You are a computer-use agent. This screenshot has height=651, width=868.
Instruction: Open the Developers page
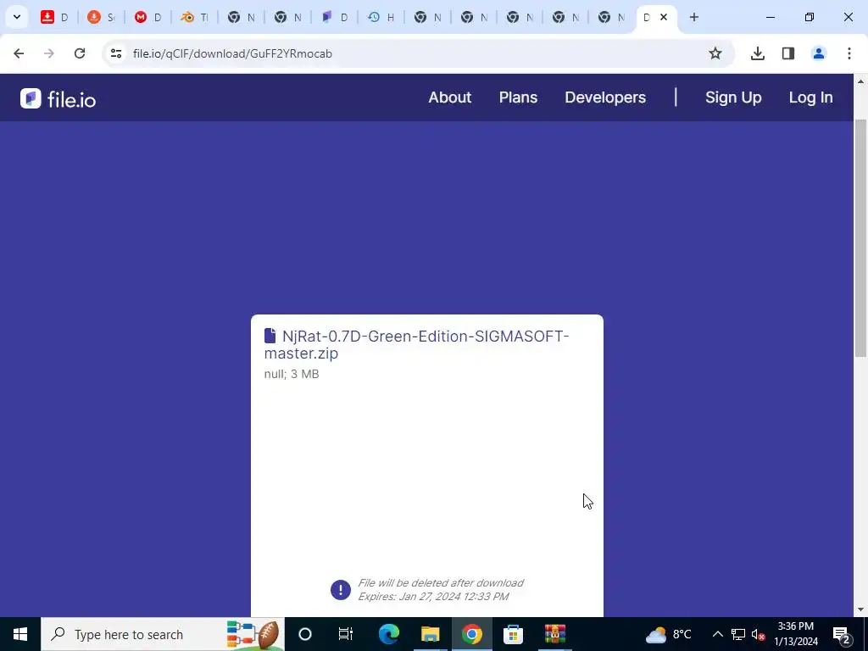click(605, 97)
